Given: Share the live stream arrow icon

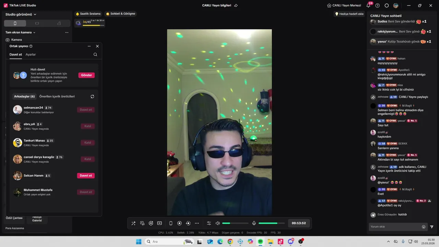Looking at the screenshot, I should coord(236,5).
